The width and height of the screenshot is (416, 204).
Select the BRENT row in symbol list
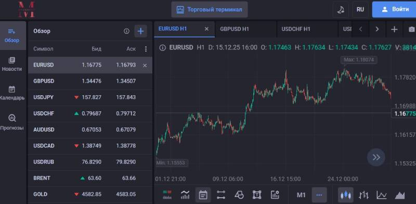click(x=90, y=178)
